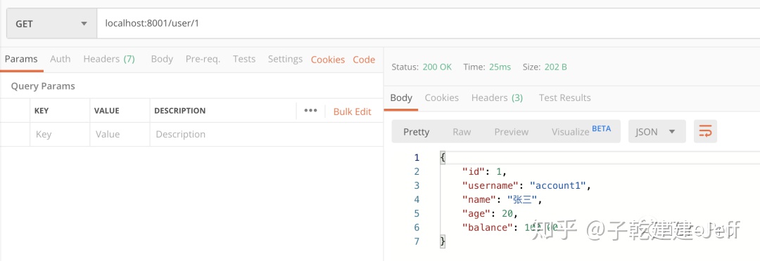Open the Settings tab

click(285, 59)
